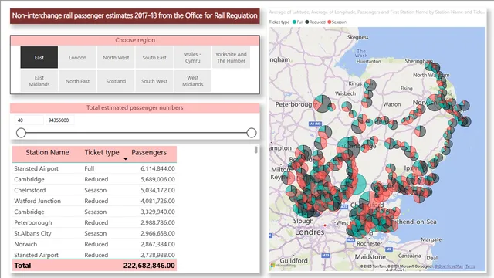Click the table's vertical scrollbar thumb
The height and width of the screenshot is (278, 494).
(255, 150)
